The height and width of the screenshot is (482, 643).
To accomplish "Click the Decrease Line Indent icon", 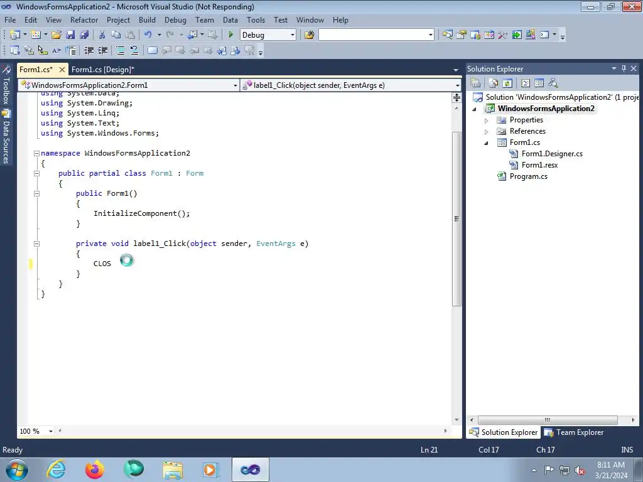I will coord(89,50).
